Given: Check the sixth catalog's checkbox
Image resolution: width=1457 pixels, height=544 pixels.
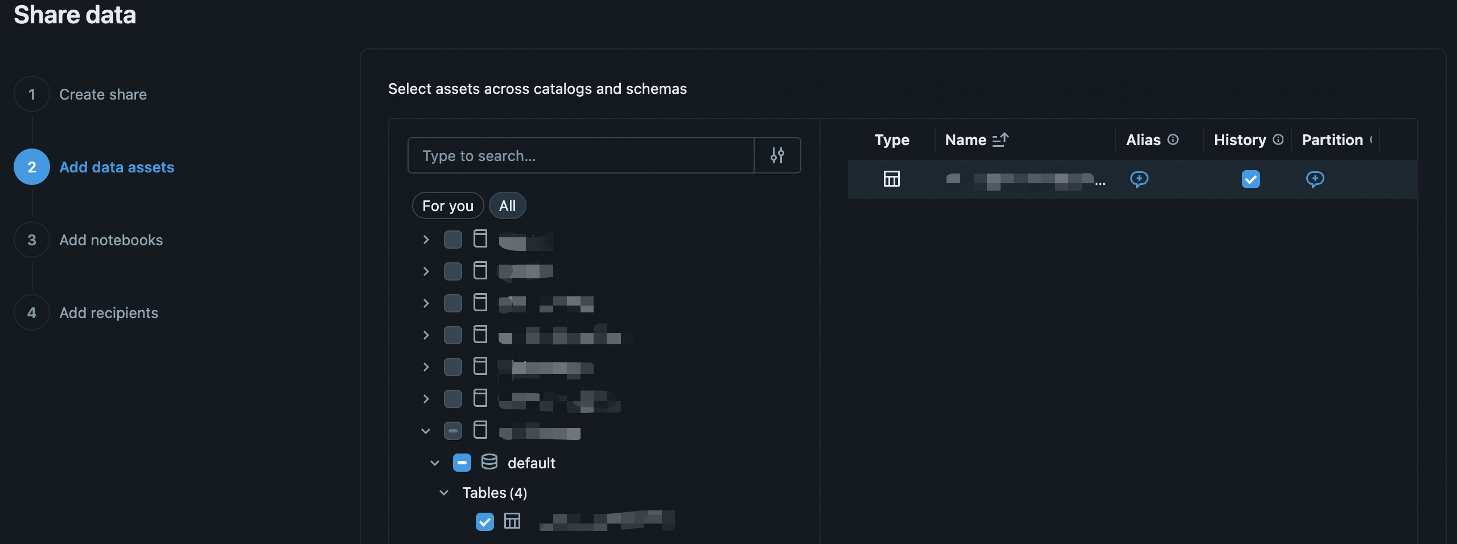Looking at the screenshot, I should click(453, 399).
